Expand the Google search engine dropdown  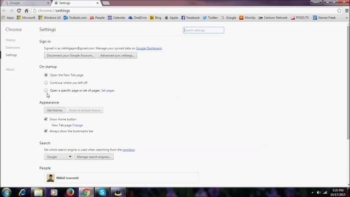coord(59,157)
